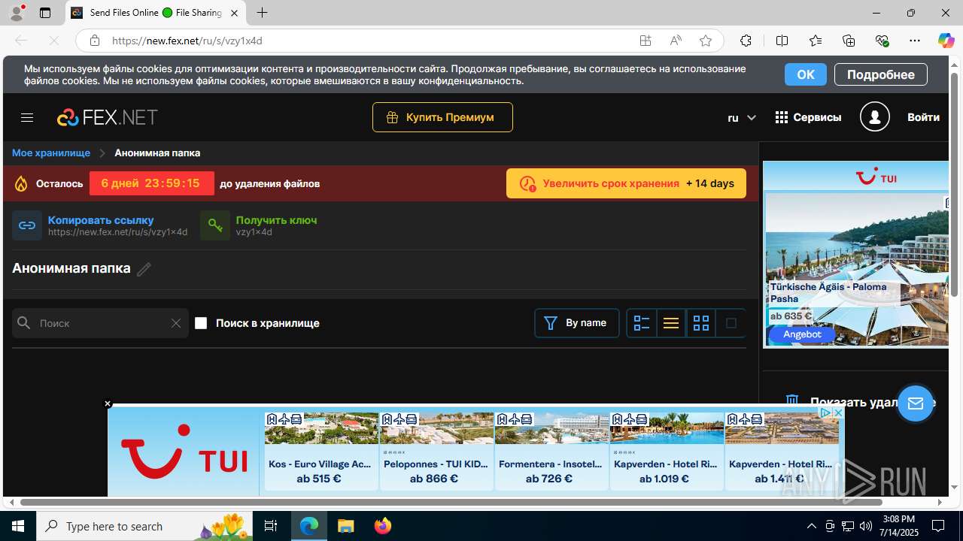Click the green key icon
The width and height of the screenshot is (963, 541).
(215, 225)
